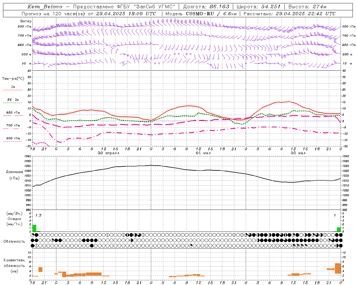Click the green precipitation bar under '1.7'

tap(35, 228)
